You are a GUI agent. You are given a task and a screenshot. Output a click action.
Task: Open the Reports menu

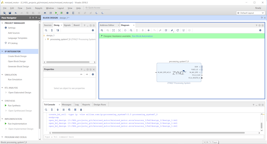tap(39, 8)
